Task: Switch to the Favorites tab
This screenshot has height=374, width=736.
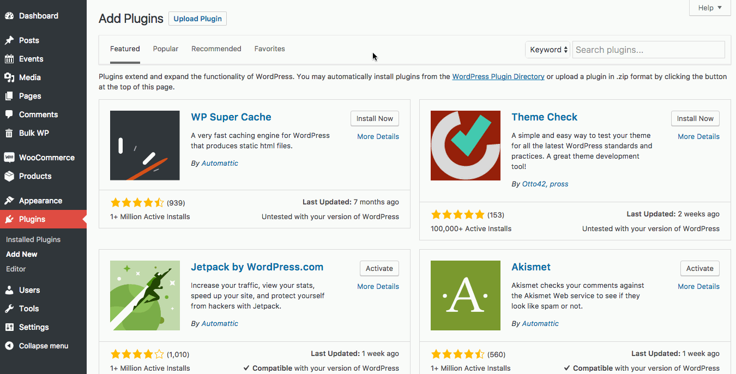Action: point(270,49)
